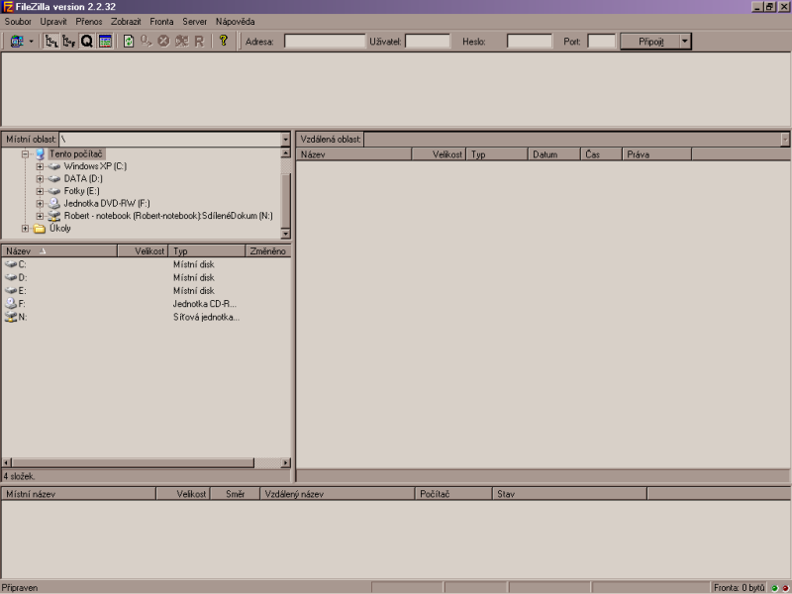The height and width of the screenshot is (594, 792).
Task: Expand the Úkoly folder node
Action: (x=25, y=229)
